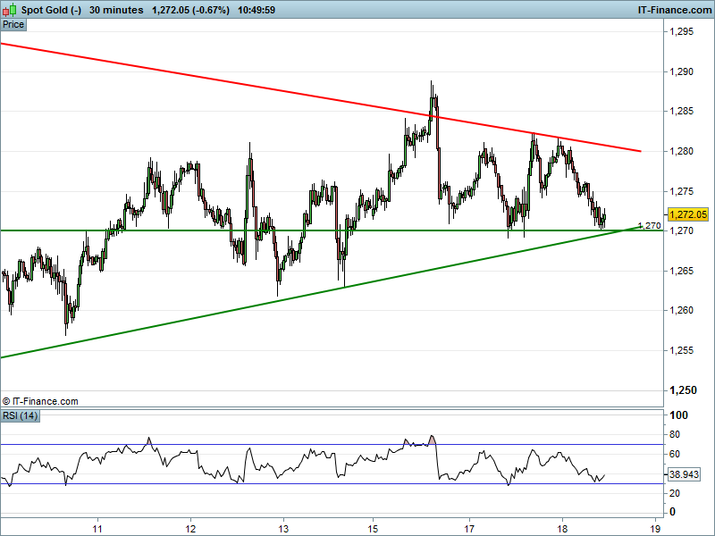This screenshot has width=715, height=536.
Task: Select the 30 minutes timeframe label
Action: pyautogui.click(x=116, y=10)
